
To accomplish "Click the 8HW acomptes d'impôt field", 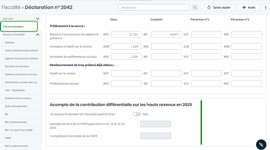I will coord(126,47).
